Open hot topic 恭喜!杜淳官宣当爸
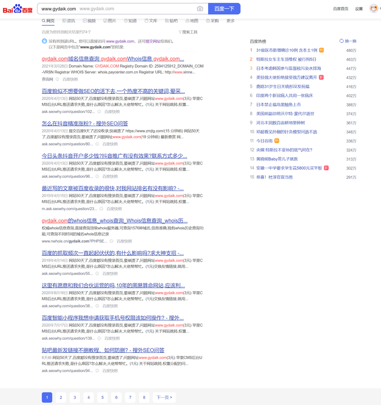The image size is (381, 405). tap(274, 177)
